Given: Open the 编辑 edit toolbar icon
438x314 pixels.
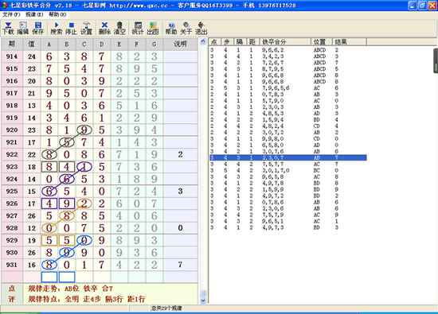Looking at the screenshot, I should click(23, 29).
